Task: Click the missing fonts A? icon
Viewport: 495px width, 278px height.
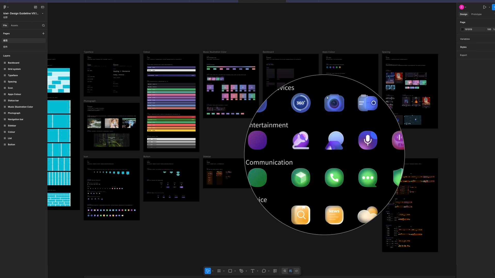Action: click(x=36, y=7)
